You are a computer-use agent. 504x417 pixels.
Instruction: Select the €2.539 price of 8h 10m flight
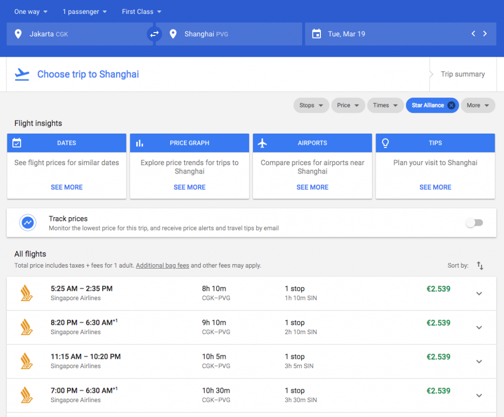(x=439, y=289)
